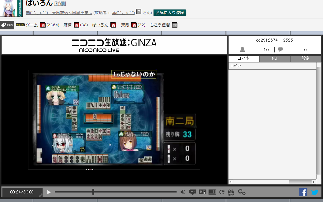The width and height of the screenshot is (323, 202).
Task: Open the [詳細] details link
Action: (x=60, y=3)
